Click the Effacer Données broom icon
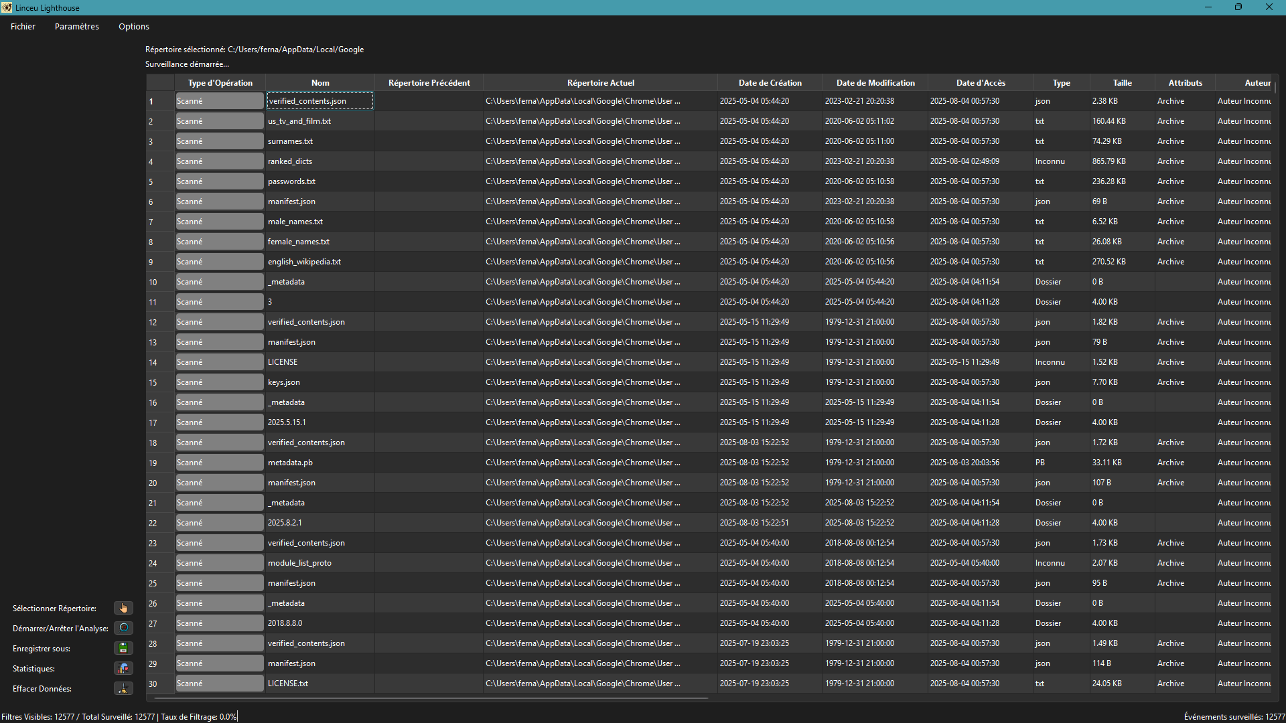This screenshot has width=1286, height=723. tap(123, 688)
